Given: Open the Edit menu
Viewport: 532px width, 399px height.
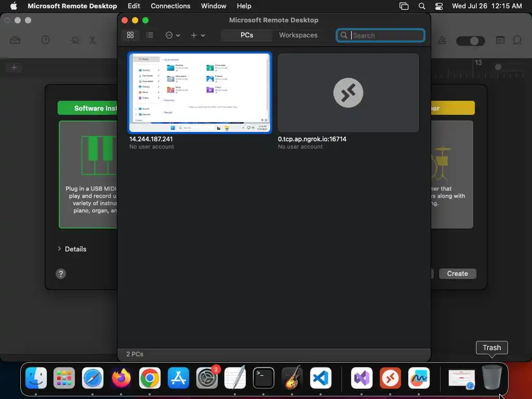Looking at the screenshot, I should pos(134,6).
